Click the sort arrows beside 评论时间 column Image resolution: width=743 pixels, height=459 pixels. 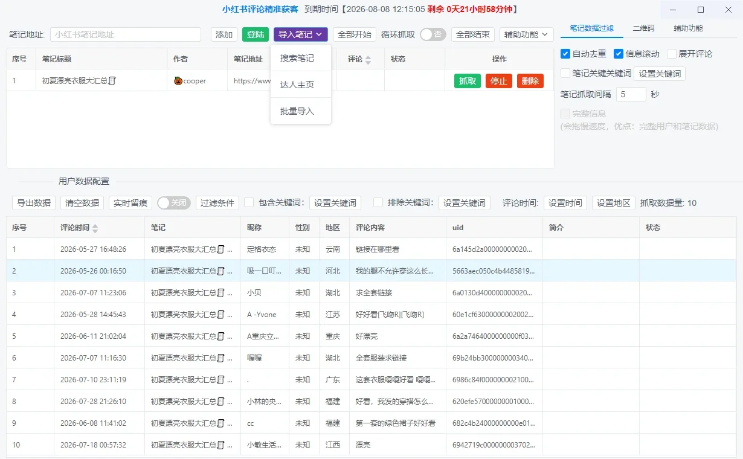click(95, 228)
